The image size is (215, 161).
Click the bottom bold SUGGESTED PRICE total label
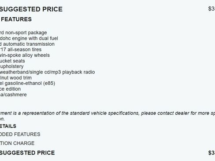point(27,153)
